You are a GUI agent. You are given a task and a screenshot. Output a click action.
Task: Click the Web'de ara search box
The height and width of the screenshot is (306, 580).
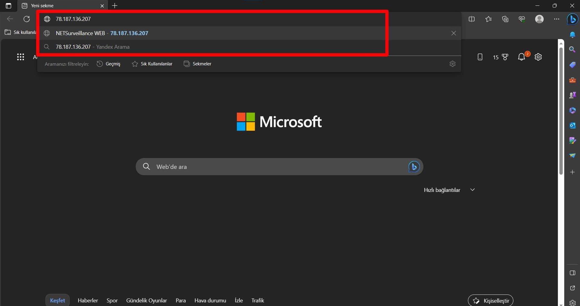tap(279, 167)
